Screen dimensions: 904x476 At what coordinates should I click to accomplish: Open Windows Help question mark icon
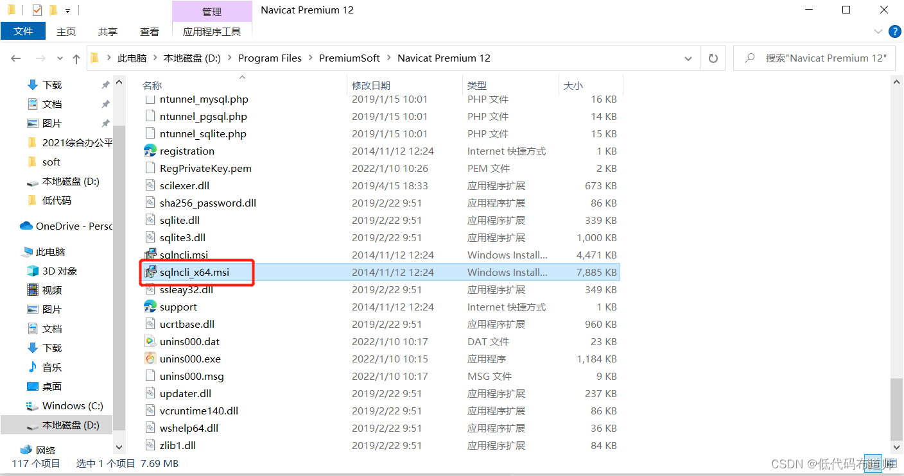pos(894,31)
